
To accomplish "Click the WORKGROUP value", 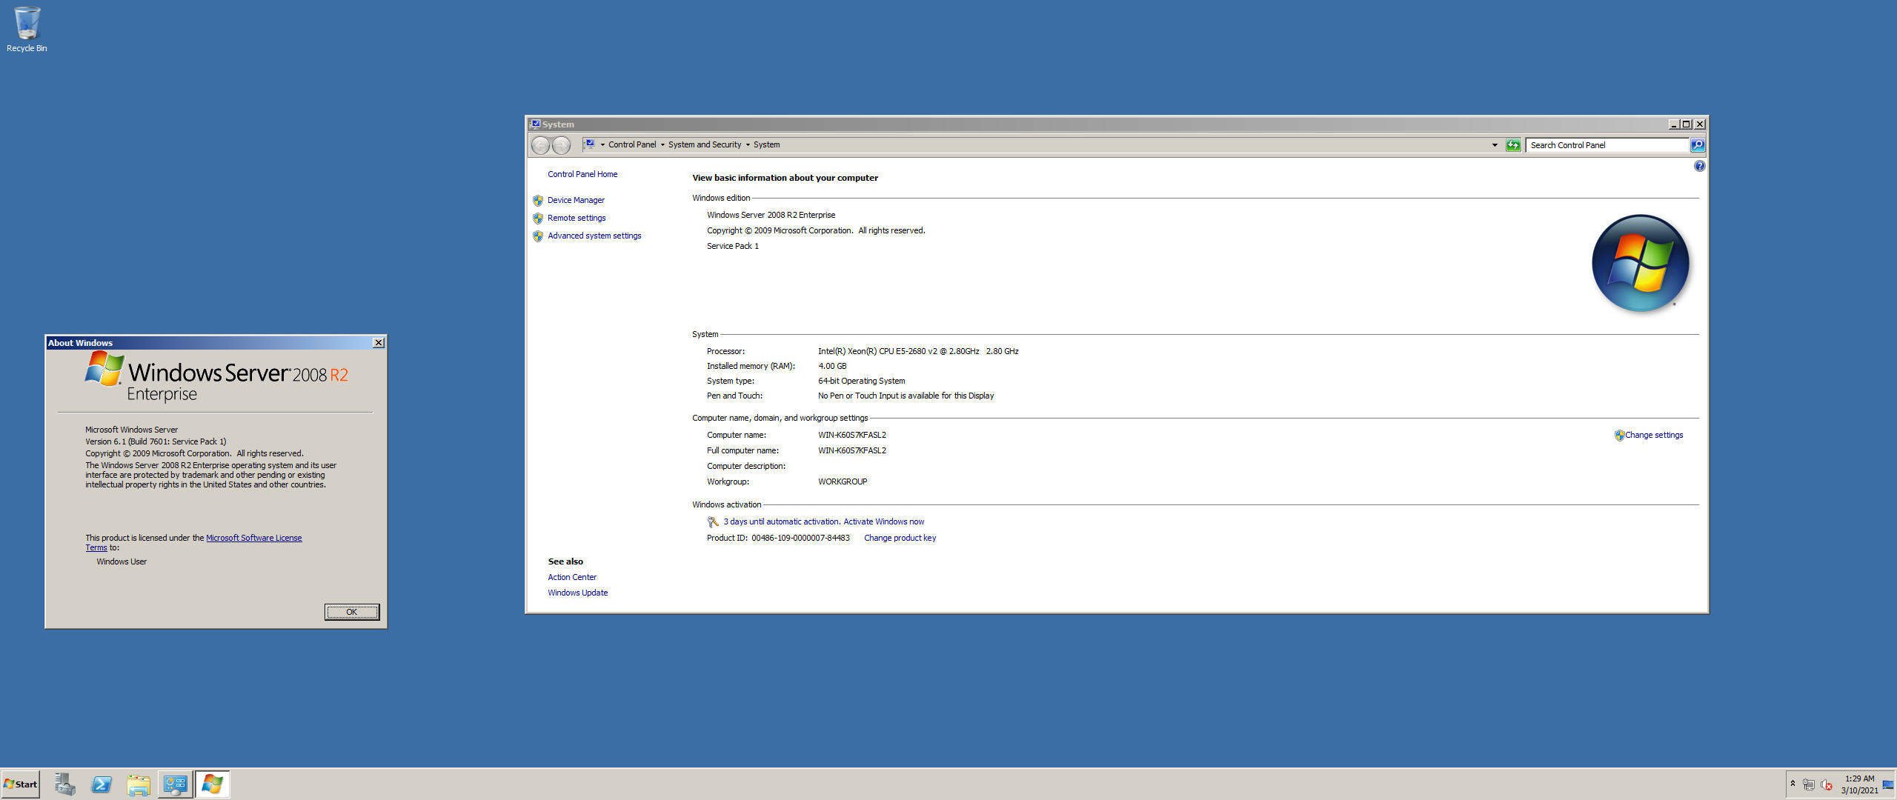I will coord(843,482).
